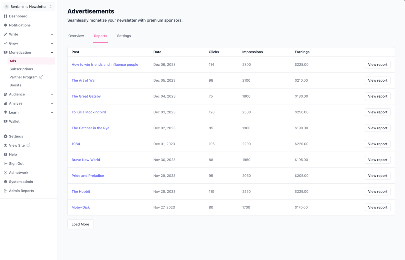
Task: Click the Settings gear icon
Action: coord(5,136)
